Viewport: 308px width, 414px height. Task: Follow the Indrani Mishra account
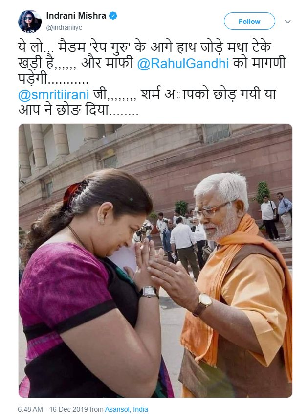click(249, 22)
